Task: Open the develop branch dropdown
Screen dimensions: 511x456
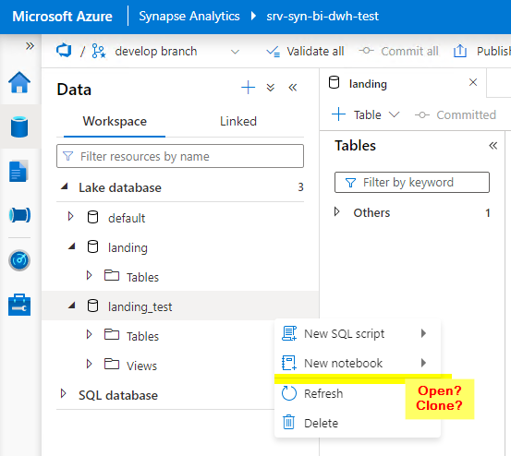Action: 235,52
